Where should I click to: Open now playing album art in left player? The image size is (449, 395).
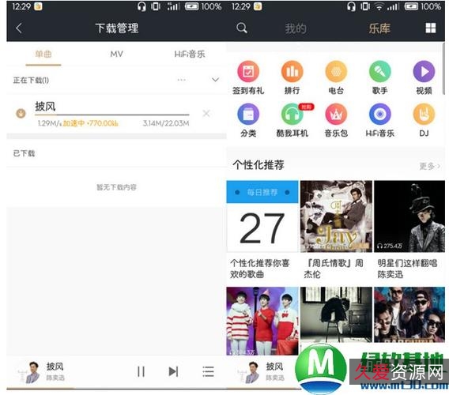point(30,372)
